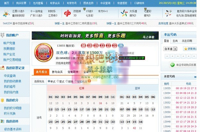Image resolution: width=200 pixels, height=132 pixels.
Task: Click the star icon on 获取幸运 button
Action: [x=186, y=49]
